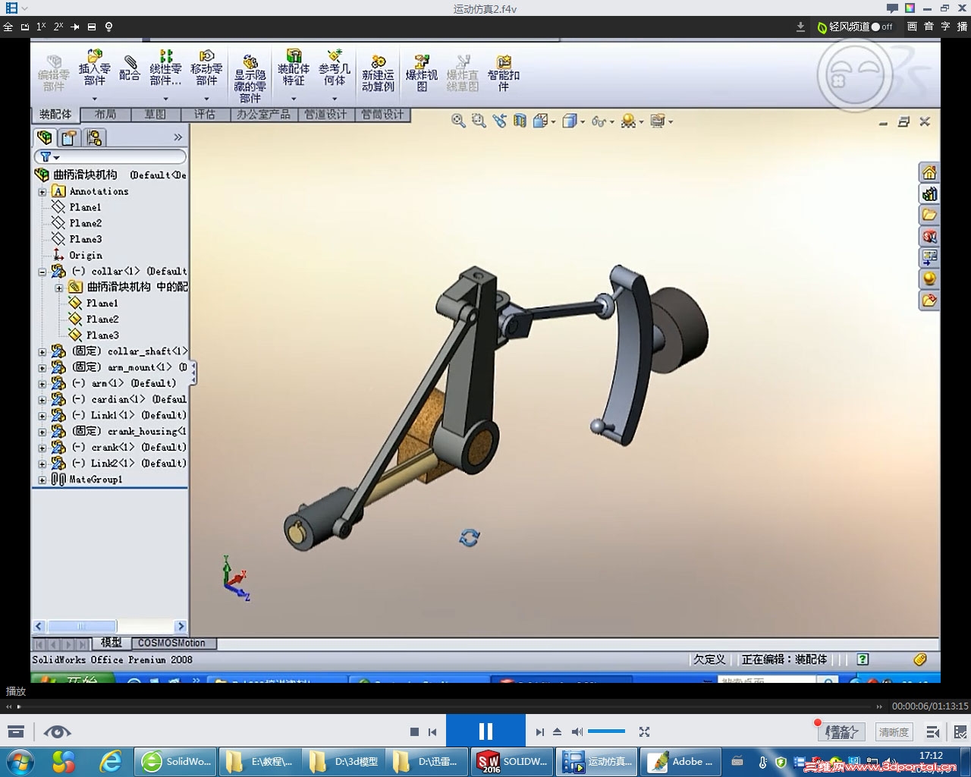Click the feature tree horizontal scrollbar

(109, 626)
